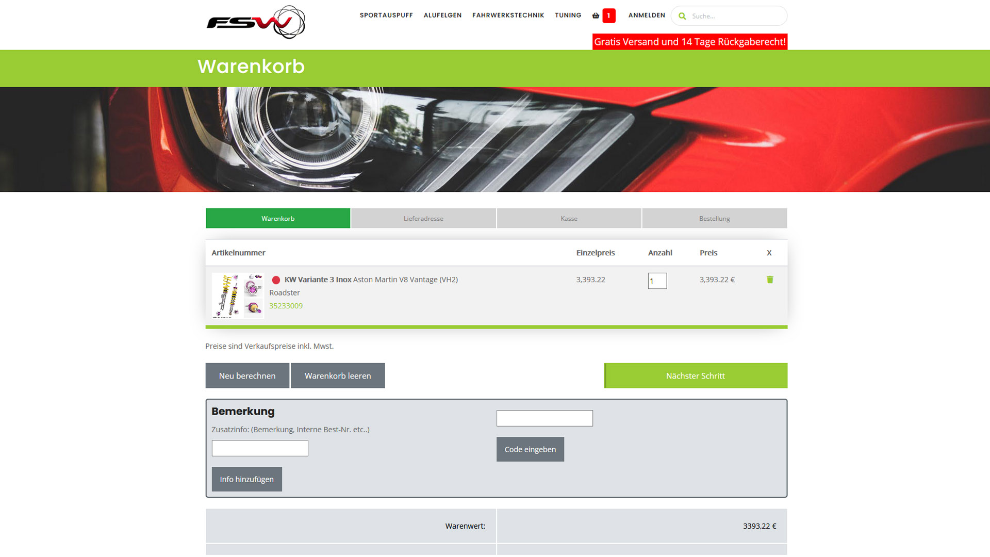This screenshot has height=557, width=990.
Task: Click the Bemerkung section heading
Action: point(243,411)
